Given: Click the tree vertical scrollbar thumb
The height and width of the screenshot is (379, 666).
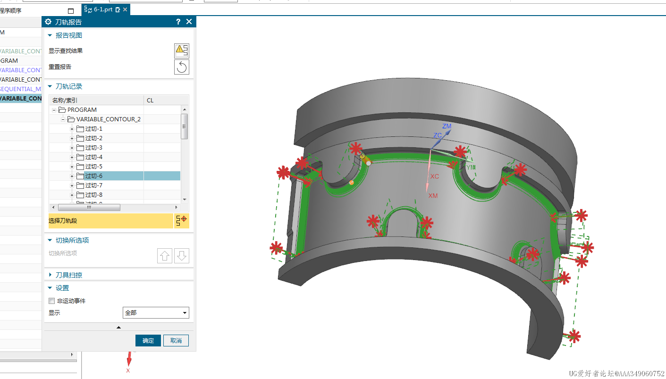Looking at the screenshot, I should click(185, 126).
